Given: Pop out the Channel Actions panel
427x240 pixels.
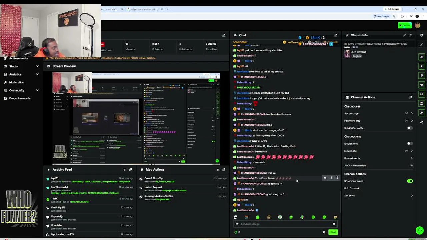Looking at the screenshot, I should tap(410, 97).
